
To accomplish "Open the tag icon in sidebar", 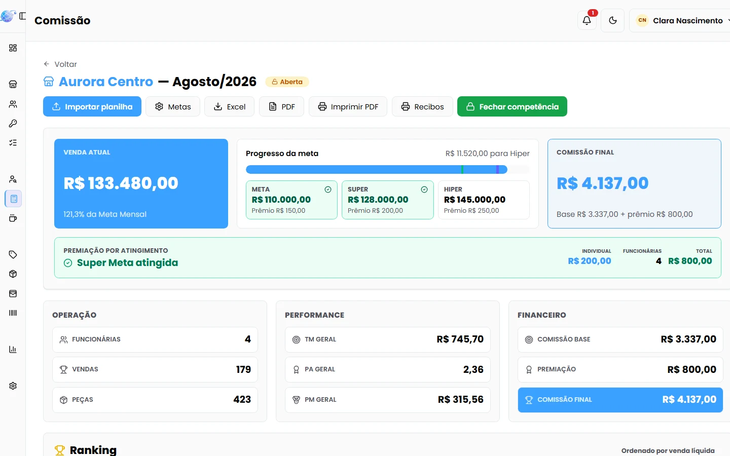I will point(13,254).
